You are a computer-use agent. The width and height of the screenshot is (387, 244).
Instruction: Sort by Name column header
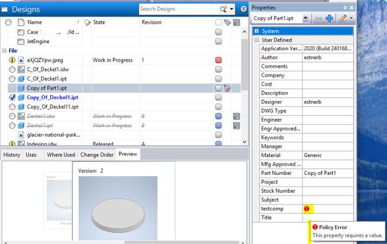pos(34,22)
